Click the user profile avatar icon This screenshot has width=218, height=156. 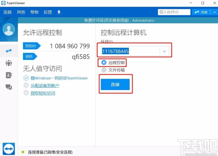pos(9,30)
